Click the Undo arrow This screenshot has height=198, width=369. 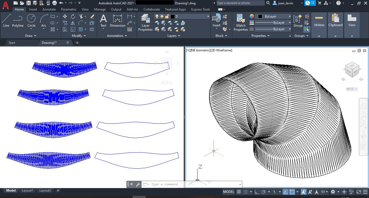pyautogui.click(x=61, y=3)
